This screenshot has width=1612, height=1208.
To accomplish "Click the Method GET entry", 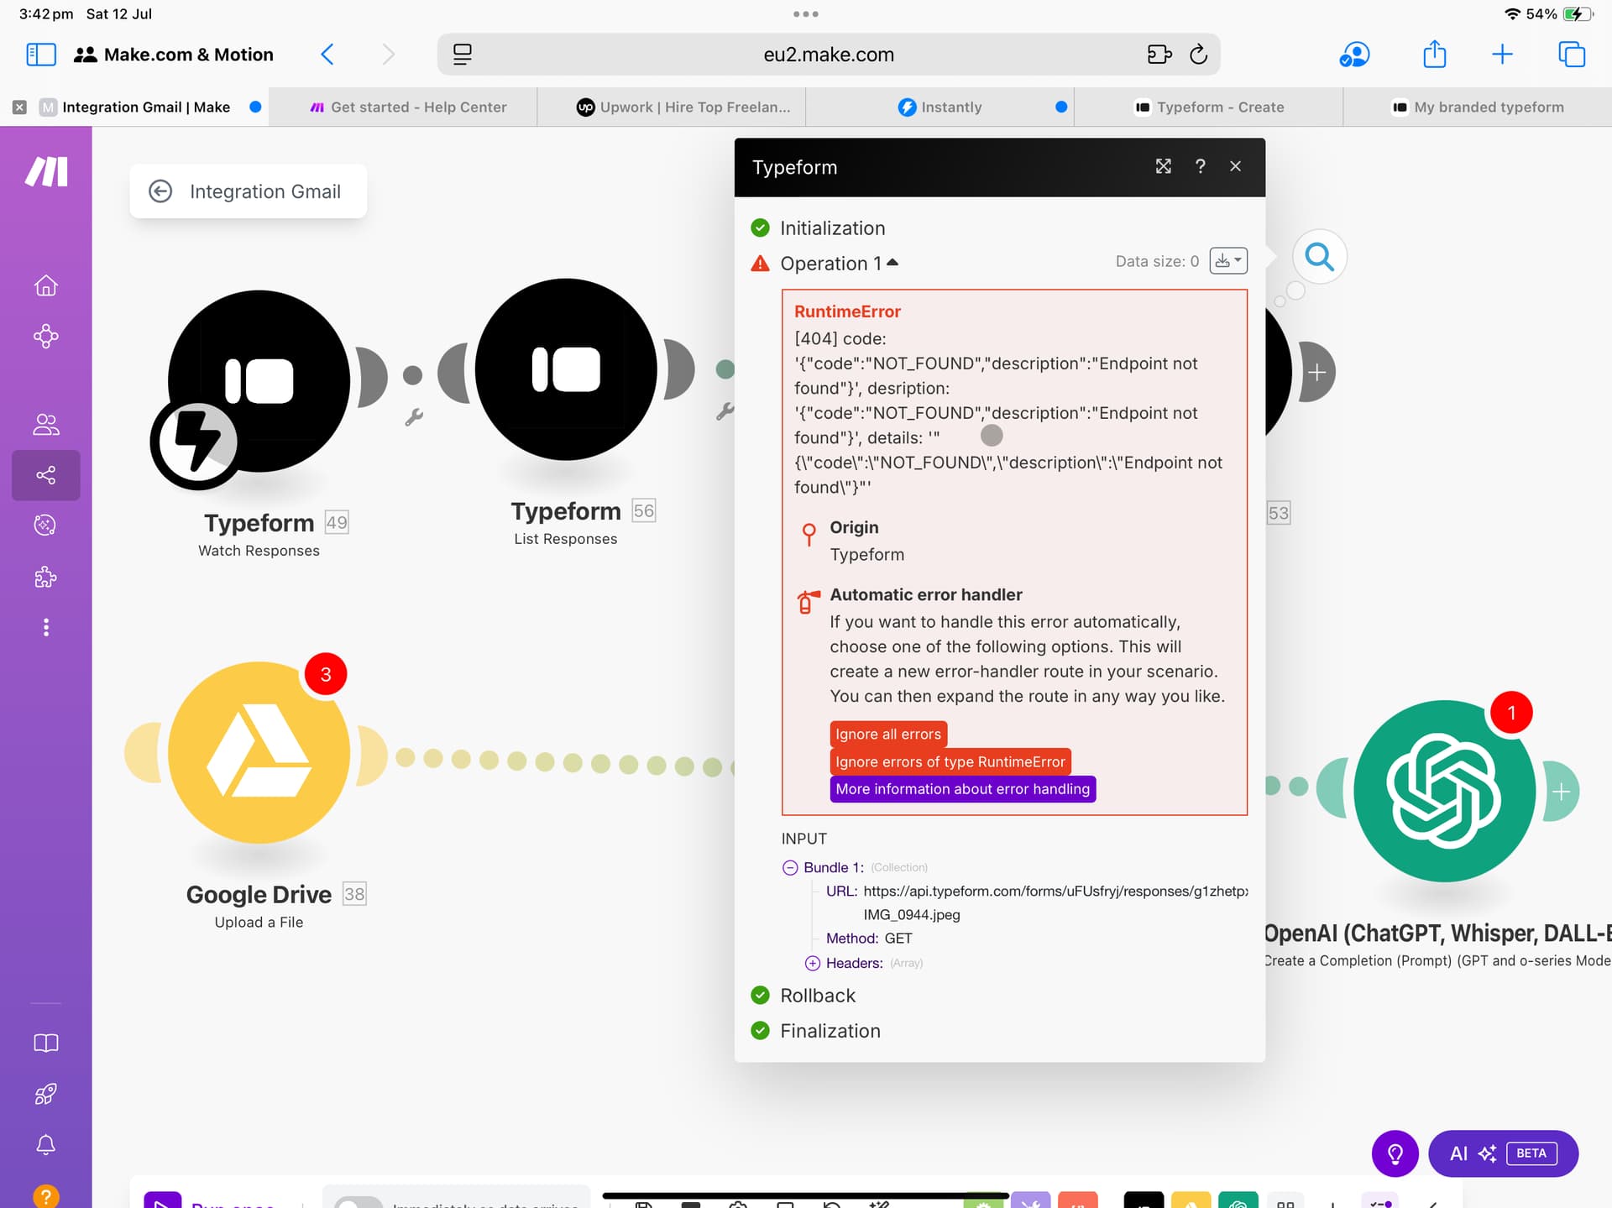I will click(x=869, y=939).
